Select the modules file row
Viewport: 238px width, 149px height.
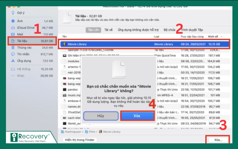click(x=145, y=61)
